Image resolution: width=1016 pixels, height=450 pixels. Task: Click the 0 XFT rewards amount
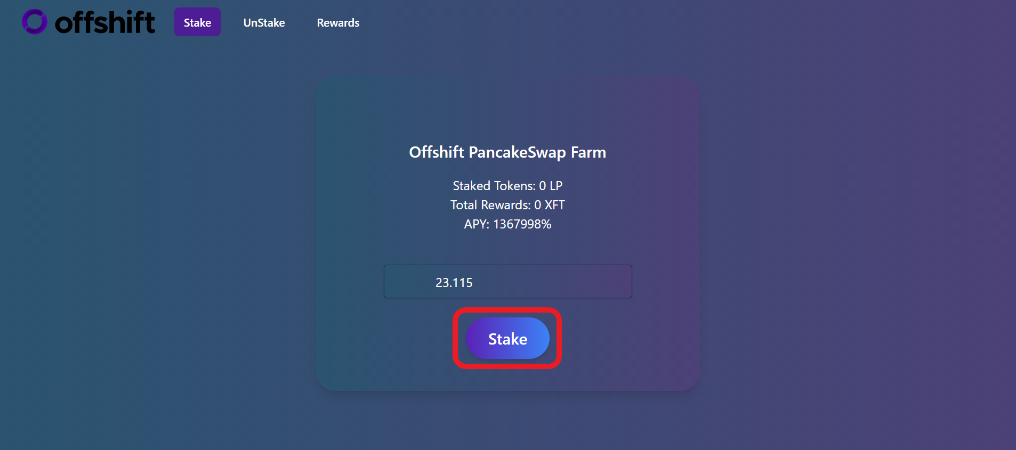point(550,205)
